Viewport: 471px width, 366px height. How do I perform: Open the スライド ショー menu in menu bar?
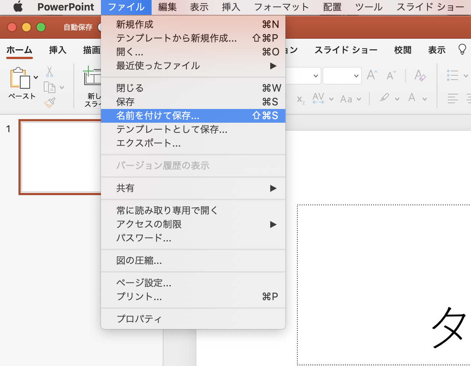(430, 7)
